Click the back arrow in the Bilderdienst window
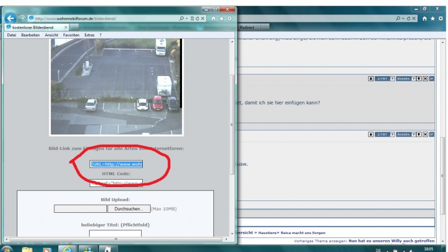448x252 pixels. click(10, 18)
